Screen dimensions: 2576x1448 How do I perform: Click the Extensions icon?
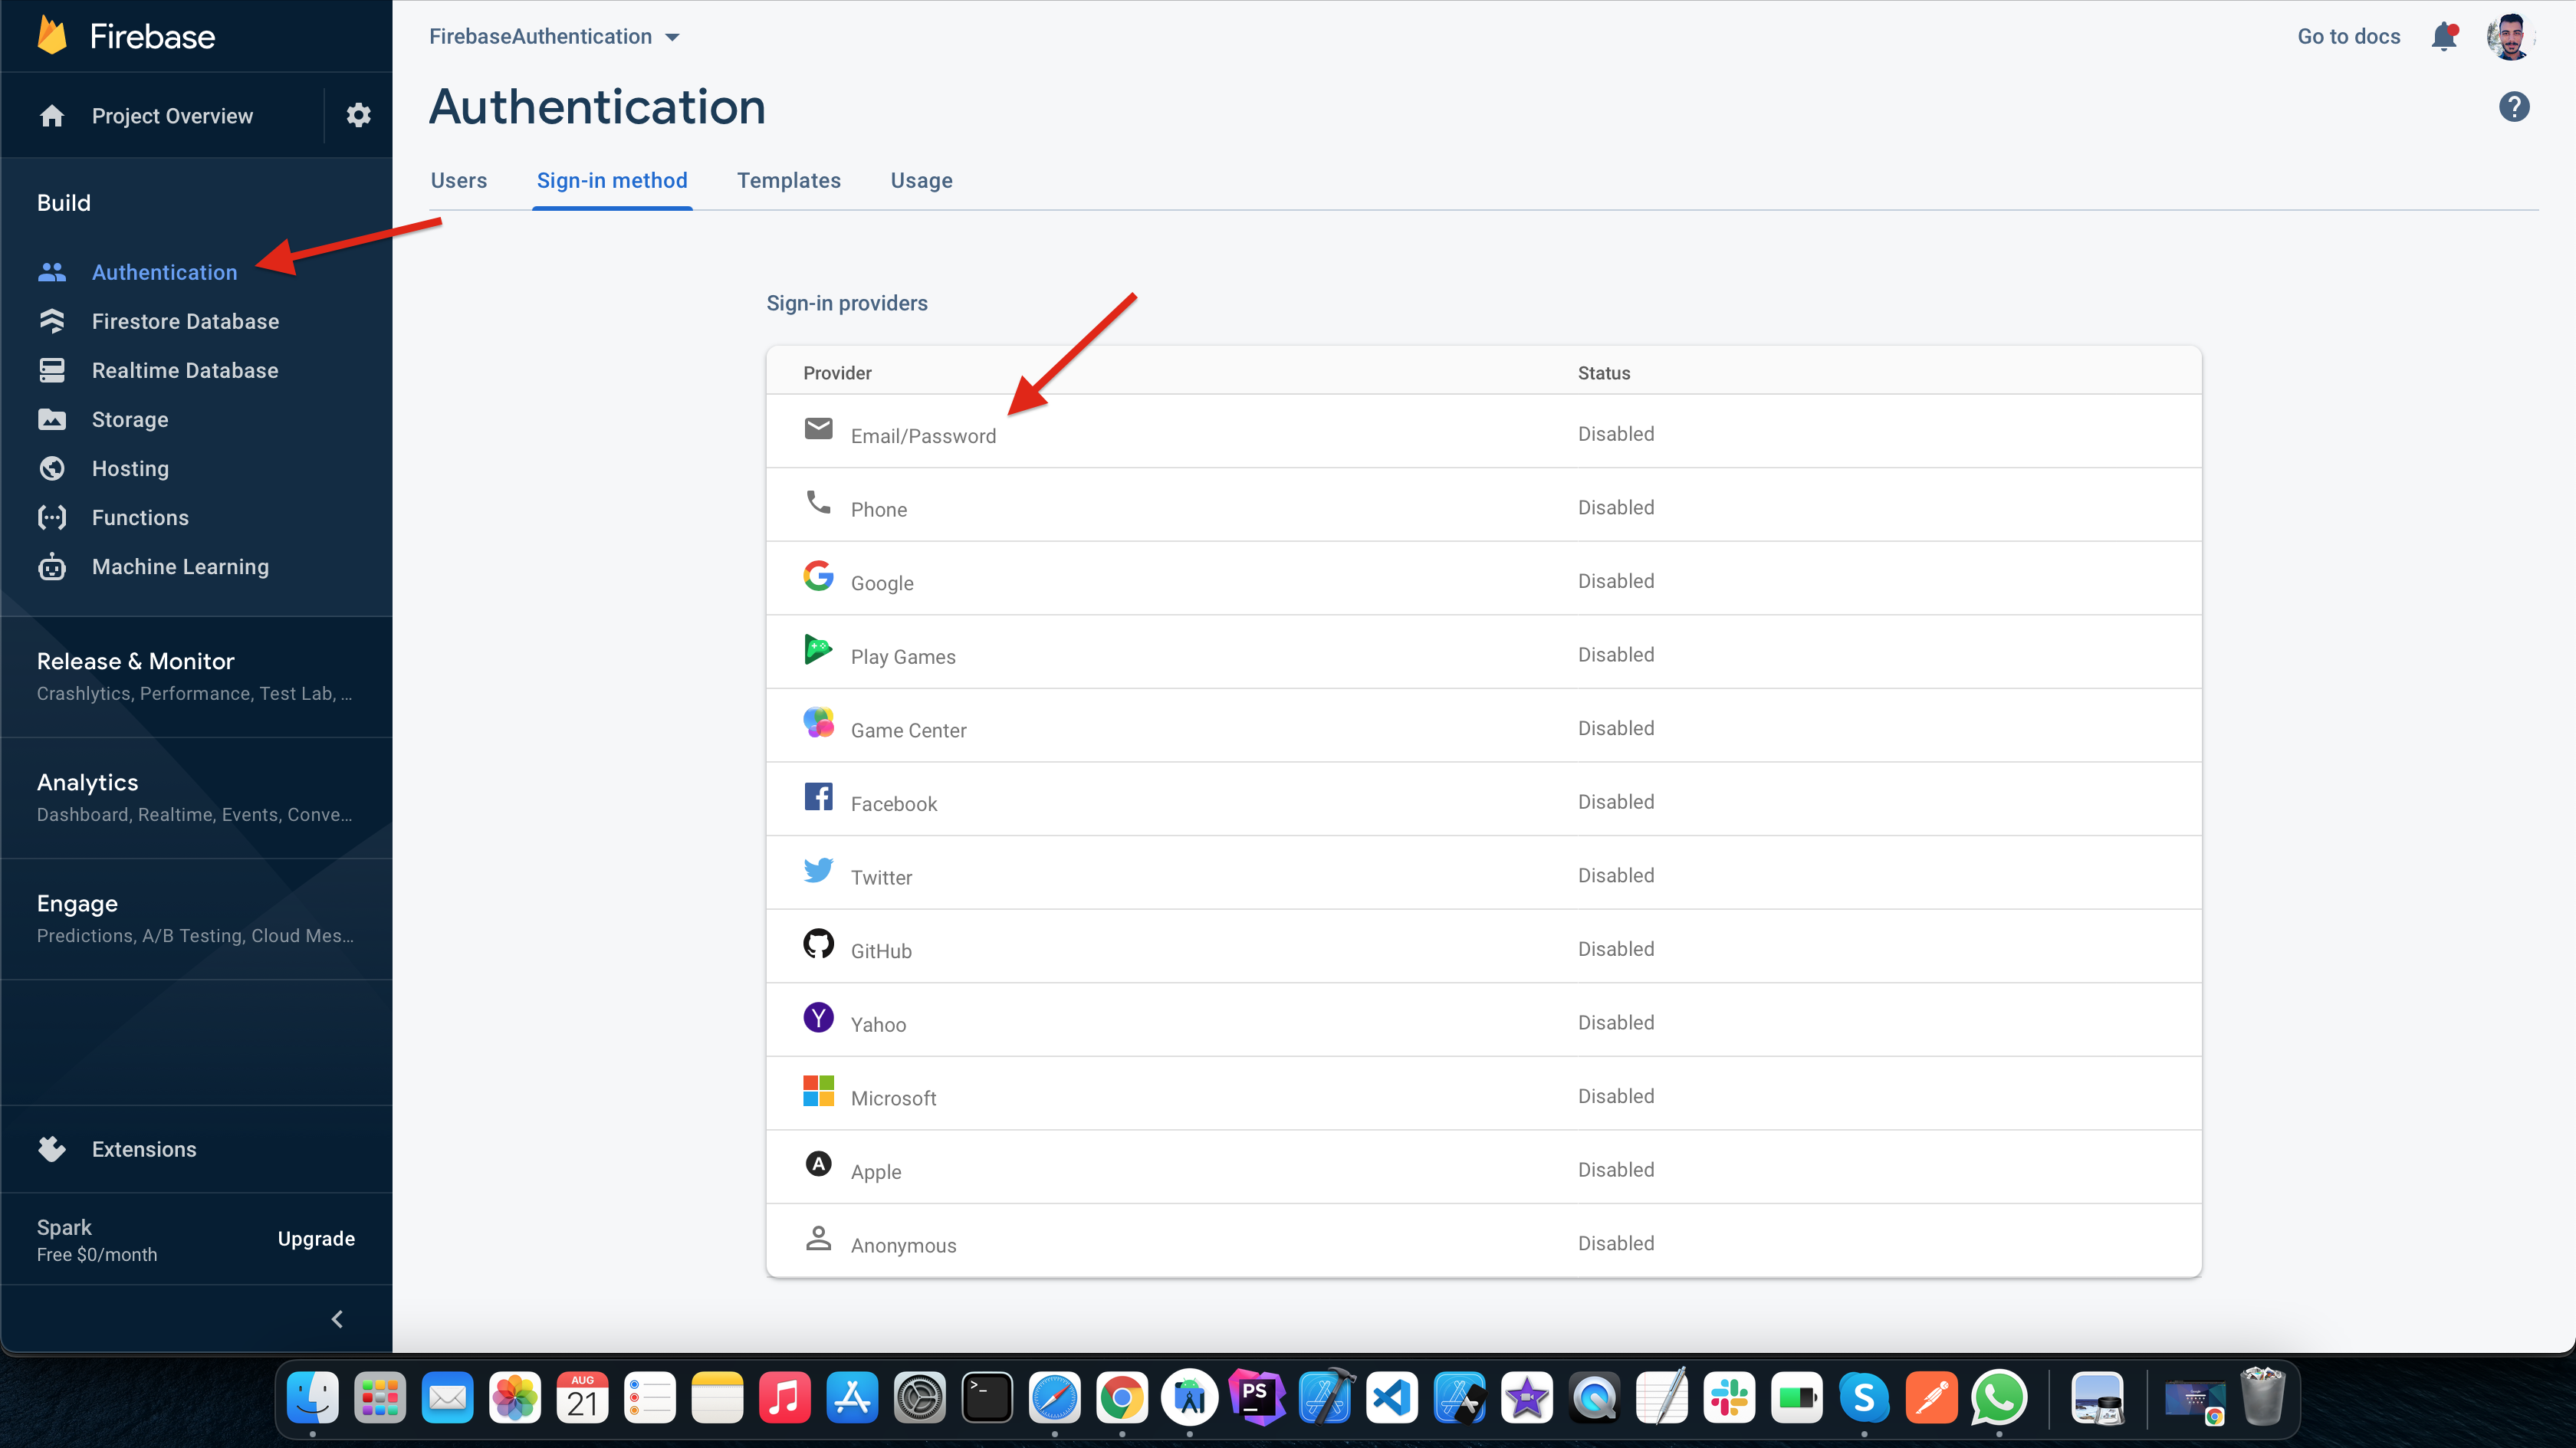(x=51, y=1148)
